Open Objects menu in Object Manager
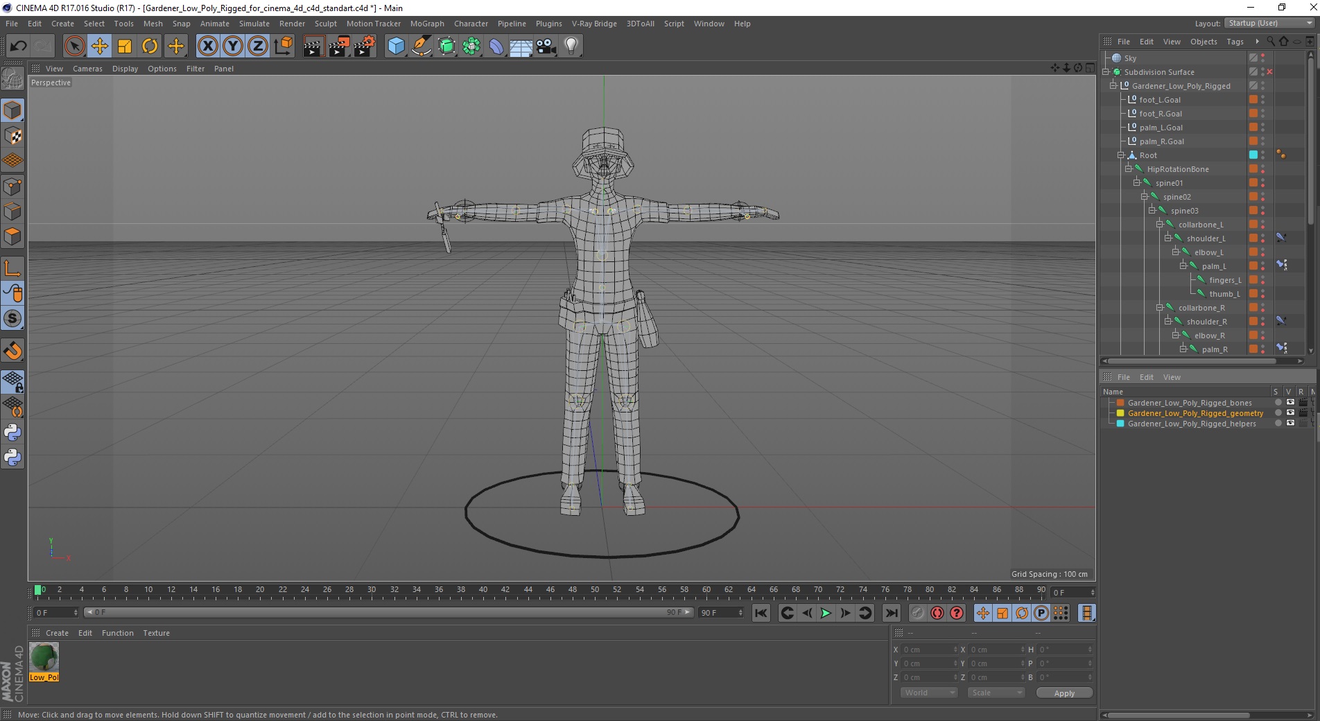Screen dimensions: 1320x721 tap(1204, 42)
